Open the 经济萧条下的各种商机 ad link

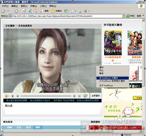pyautogui.click(x=64, y=101)
